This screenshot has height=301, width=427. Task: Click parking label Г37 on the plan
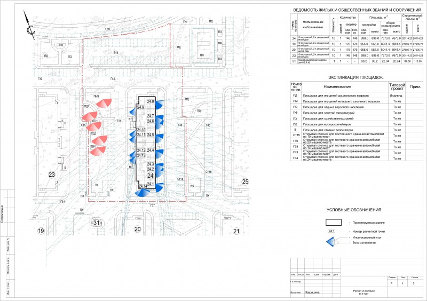click(x=153, y=205)
